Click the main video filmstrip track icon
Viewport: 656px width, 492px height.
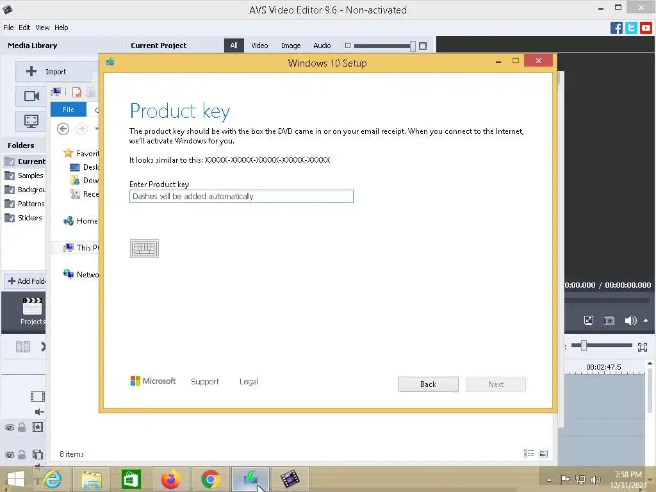click(38, 396)
